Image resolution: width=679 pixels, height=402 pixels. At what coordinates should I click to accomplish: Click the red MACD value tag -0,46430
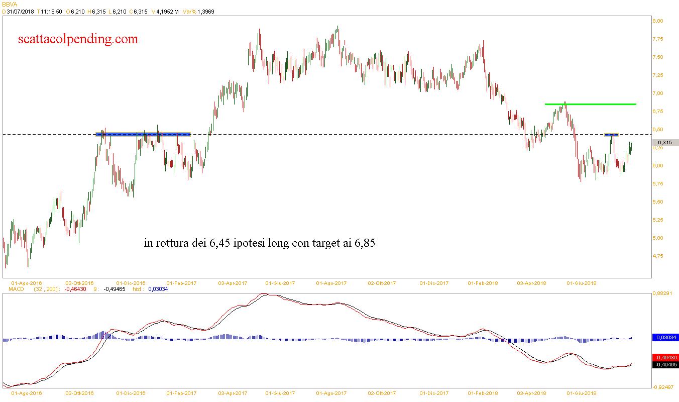coord(664,357)
